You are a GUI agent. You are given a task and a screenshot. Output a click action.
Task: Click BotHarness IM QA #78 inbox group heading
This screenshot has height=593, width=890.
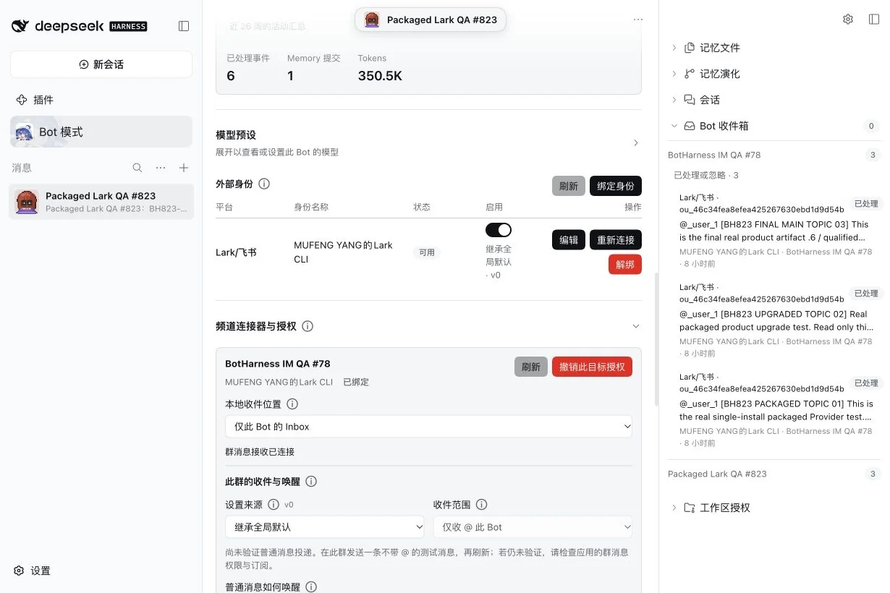tap(714, 155)
